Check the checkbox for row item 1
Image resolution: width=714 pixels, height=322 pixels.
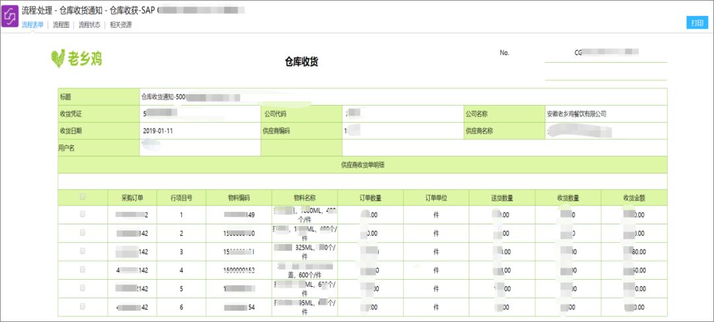(83, 214)
